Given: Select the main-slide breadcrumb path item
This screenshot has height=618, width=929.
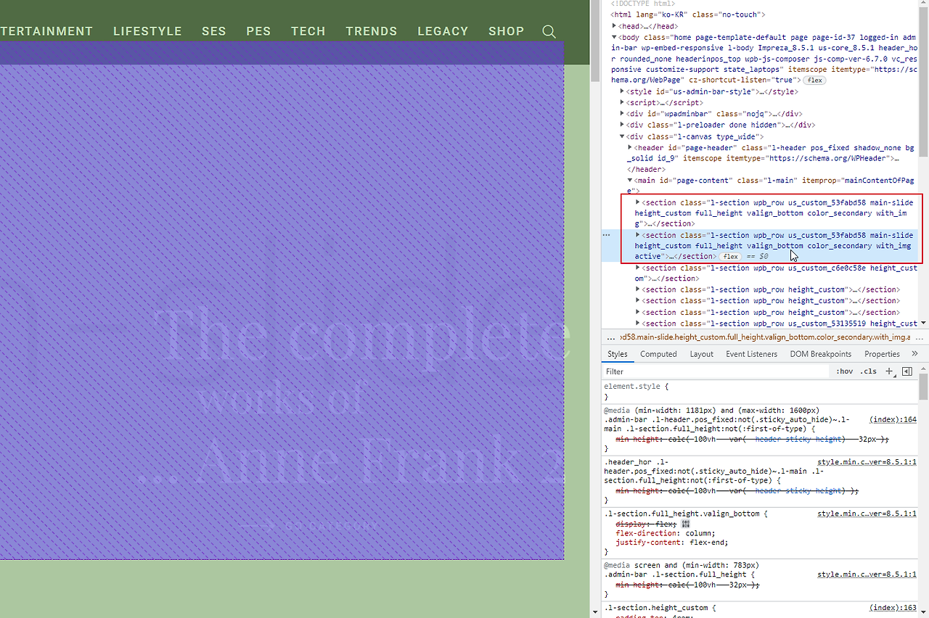Looking at the screenshot, I should (766, 337).
